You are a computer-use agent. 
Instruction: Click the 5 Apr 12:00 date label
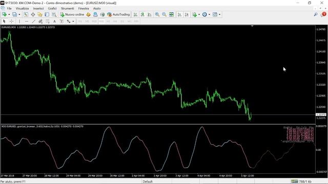248,176
